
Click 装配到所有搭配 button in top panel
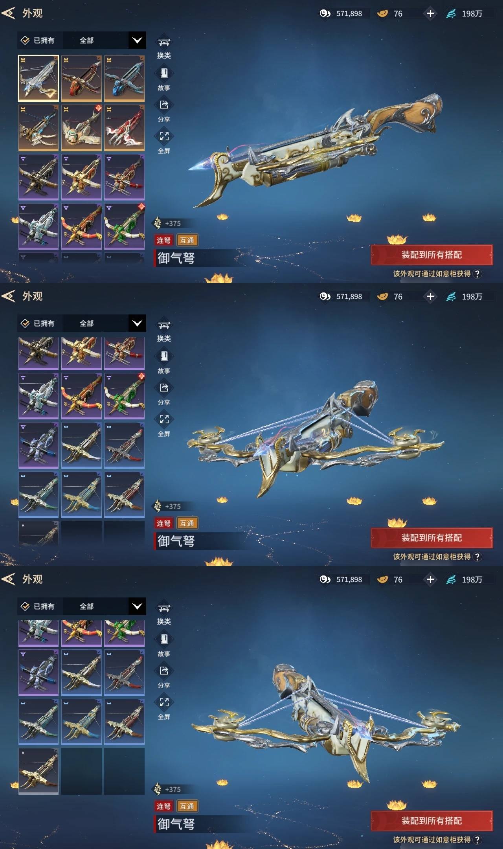[x=432, y=255]
